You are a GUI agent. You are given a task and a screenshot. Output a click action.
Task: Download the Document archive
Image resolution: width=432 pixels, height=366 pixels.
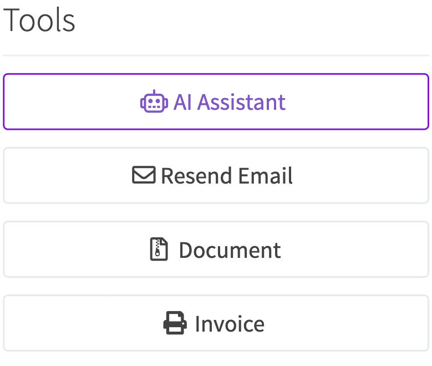click(x=216, y=250)
